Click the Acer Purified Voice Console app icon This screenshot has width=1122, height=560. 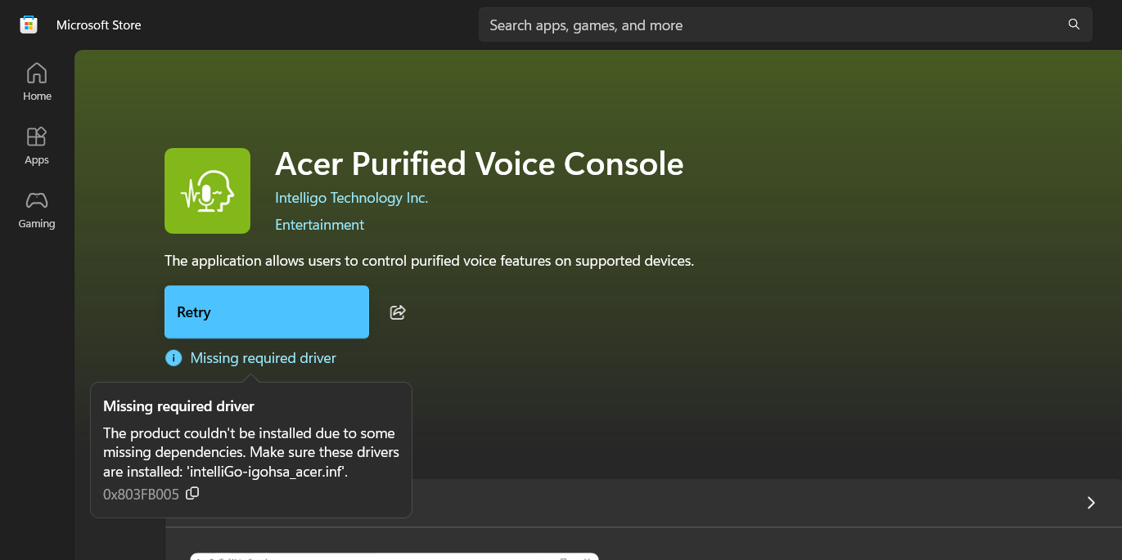click(207, 190)
